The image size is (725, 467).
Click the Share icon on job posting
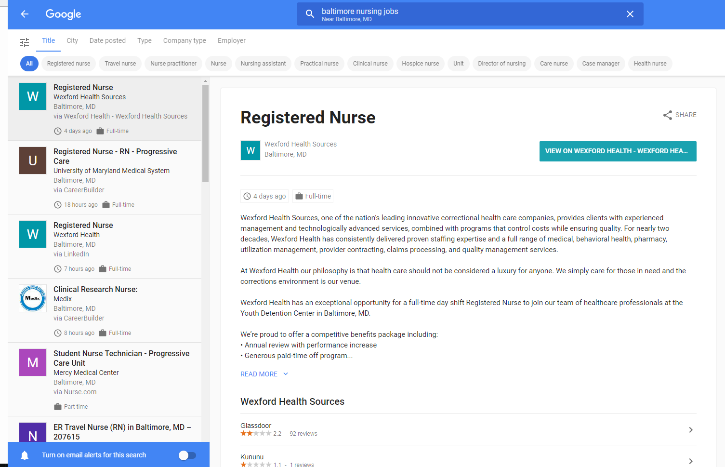pos(667,115)
